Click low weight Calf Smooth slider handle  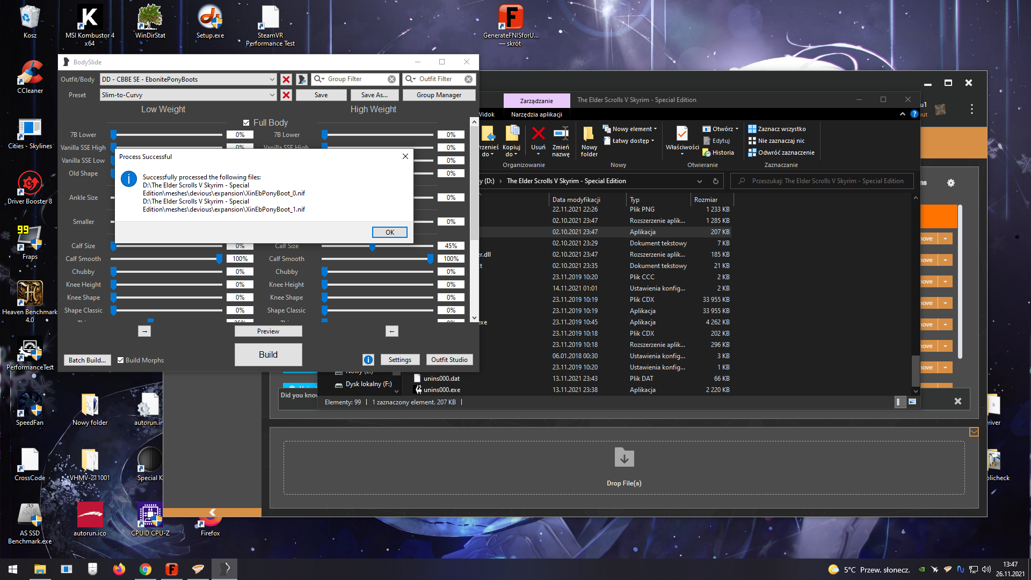[x=219, y=259]
